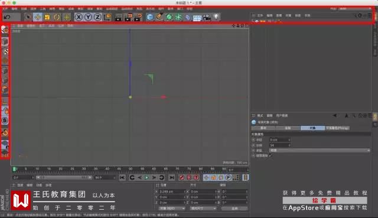Click the green timeline playhead marker
Screen dimensions: 378x218
click(x=14, y=169)
